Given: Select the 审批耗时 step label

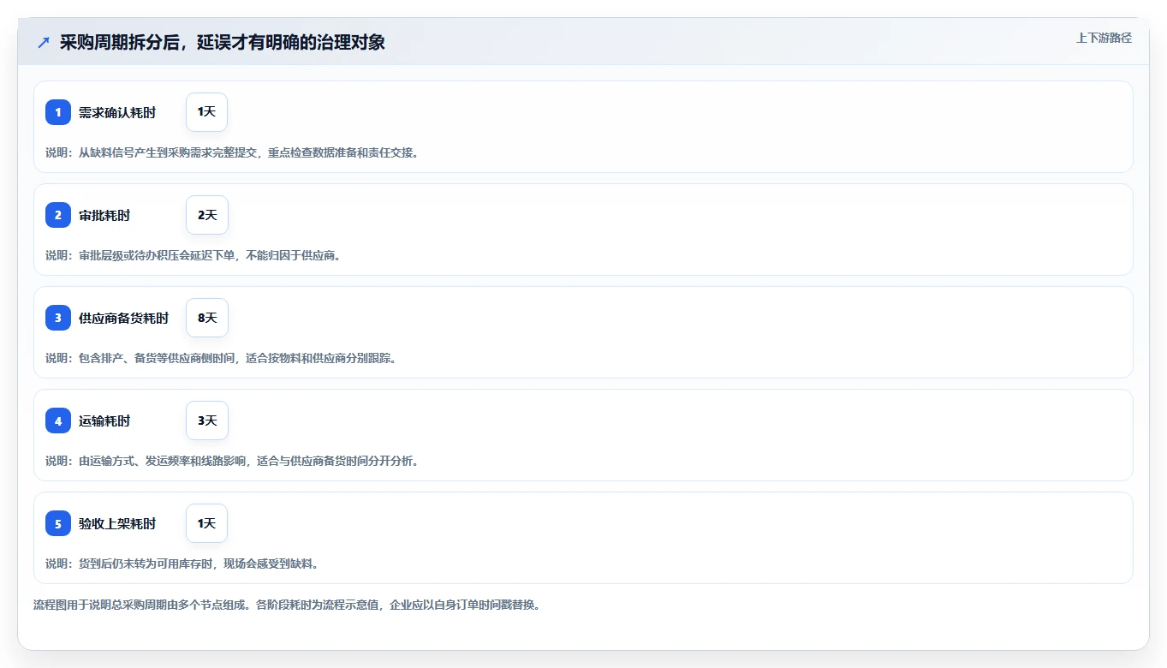Looking at the screenshot, I should (104, 215).
